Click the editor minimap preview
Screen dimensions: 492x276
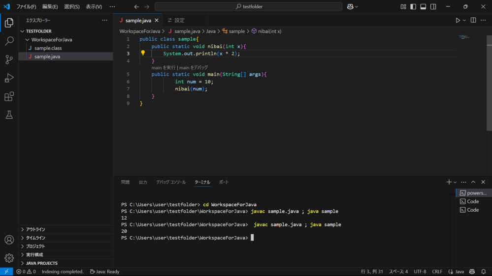[x=463, y=37]
